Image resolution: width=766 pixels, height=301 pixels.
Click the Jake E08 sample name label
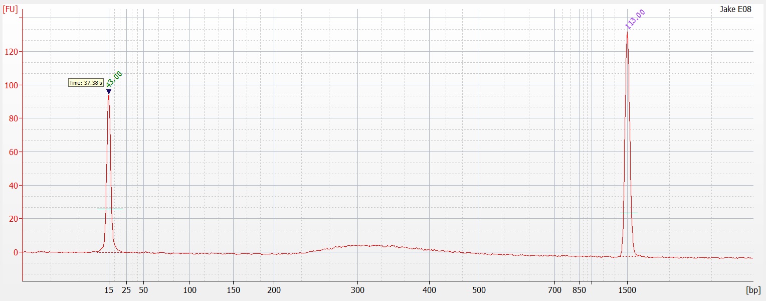click(x=735, y=9)
